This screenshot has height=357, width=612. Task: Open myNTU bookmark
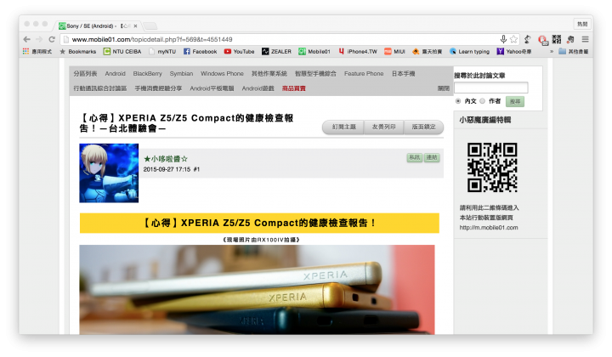tap(162, 51)
